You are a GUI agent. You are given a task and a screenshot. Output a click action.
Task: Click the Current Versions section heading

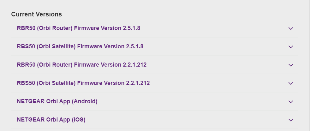pos(37,14)
